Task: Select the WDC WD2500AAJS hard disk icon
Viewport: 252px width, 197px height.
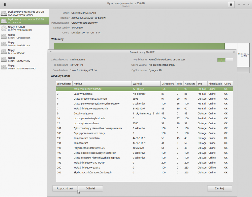Action: click(4, 13)
